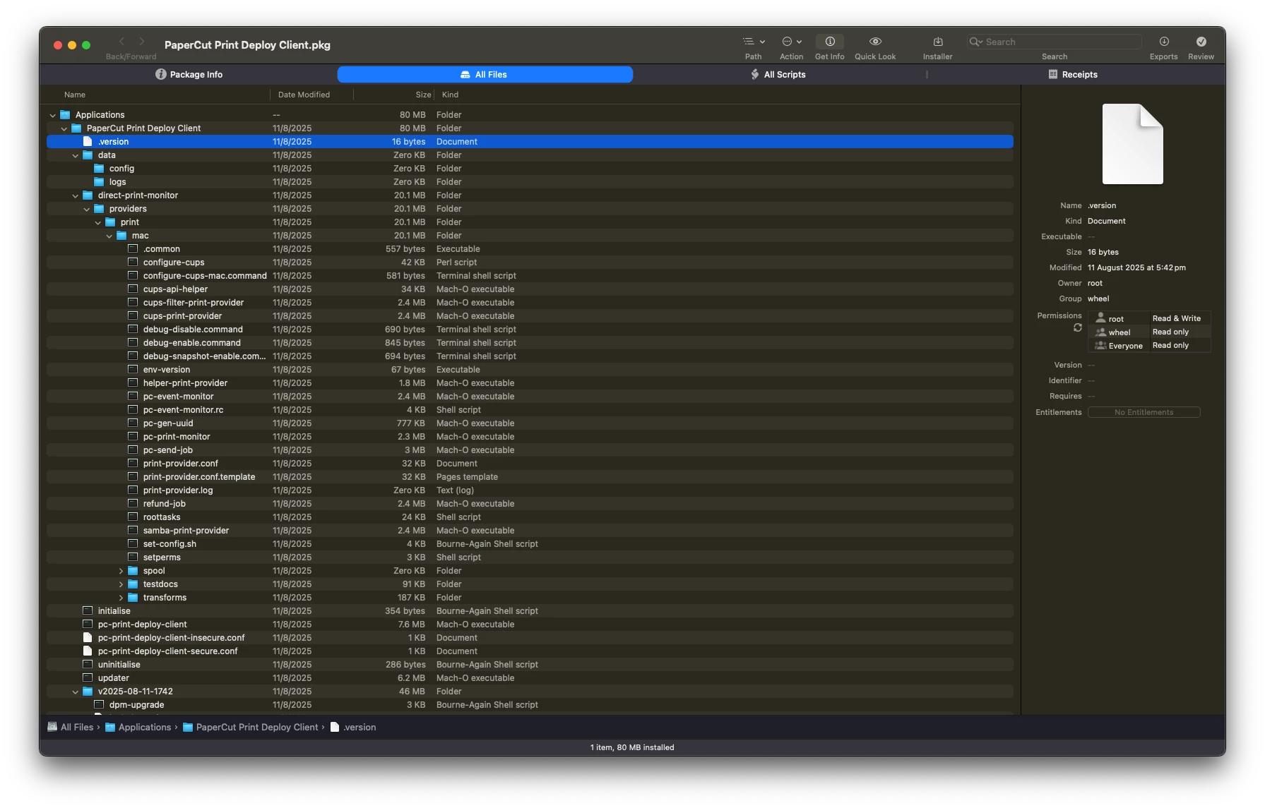The width and height of the screenshot is (1265, 808).
Task: Select the set-config.sh row
Action: [530, 543]
